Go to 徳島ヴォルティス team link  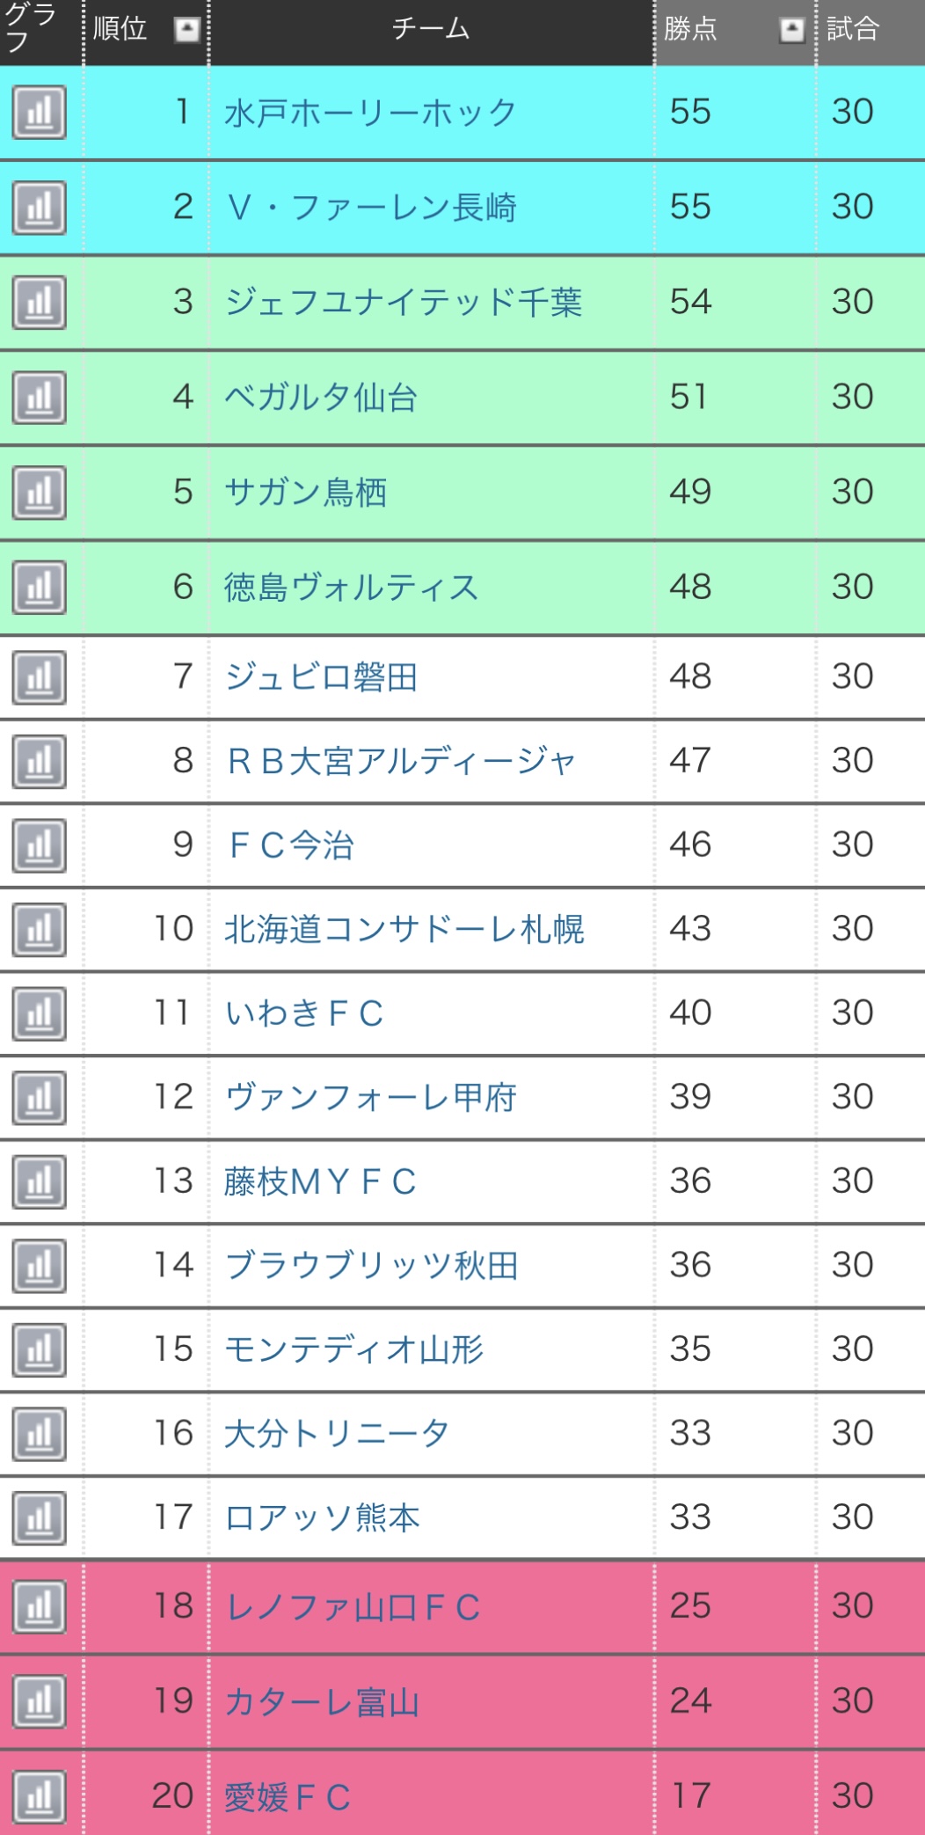tap(352, 588)
